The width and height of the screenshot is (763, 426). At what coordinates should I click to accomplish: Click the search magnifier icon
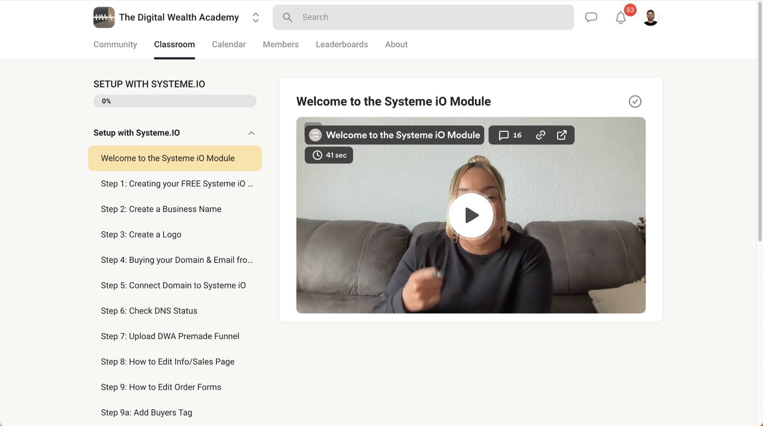pos(288,17)
